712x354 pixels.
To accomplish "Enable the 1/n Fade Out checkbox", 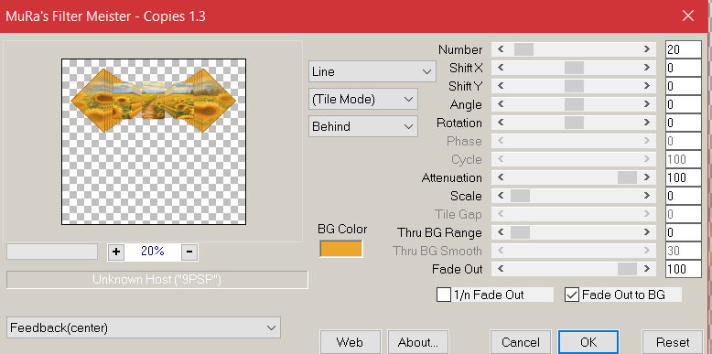I will (444, 295).
